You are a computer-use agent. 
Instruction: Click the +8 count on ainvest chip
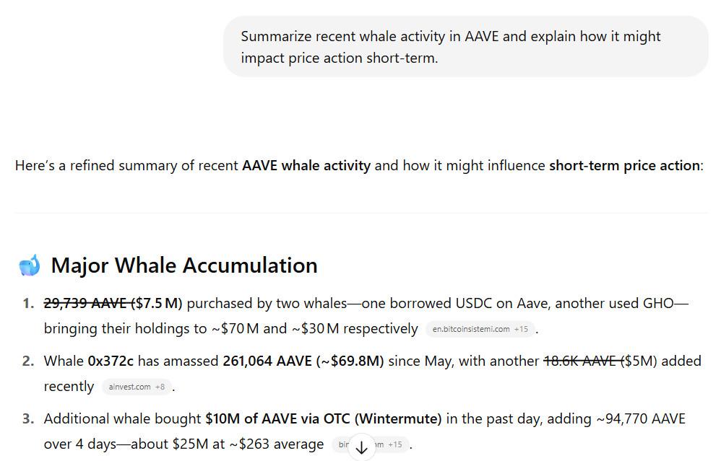(x=160, y=387)
